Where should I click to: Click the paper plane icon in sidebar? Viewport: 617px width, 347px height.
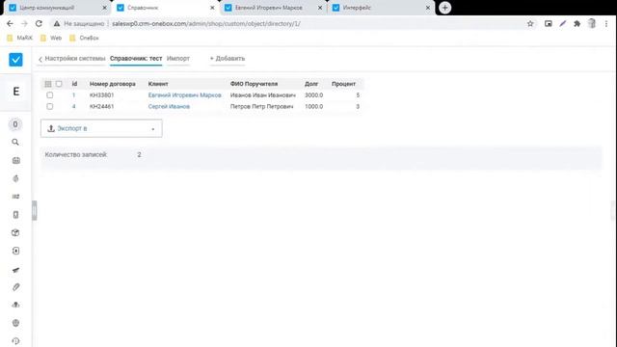15,270
